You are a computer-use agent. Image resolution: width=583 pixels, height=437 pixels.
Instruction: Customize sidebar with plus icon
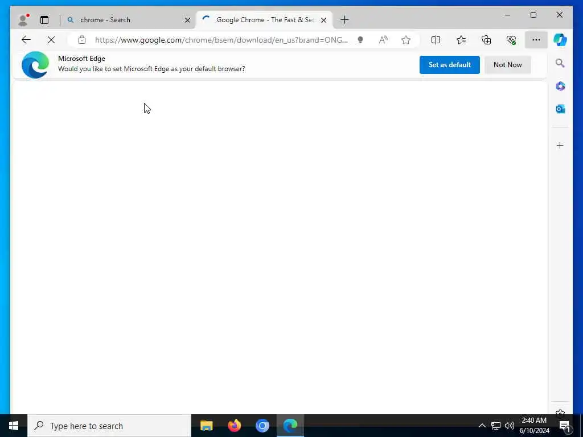560,145
